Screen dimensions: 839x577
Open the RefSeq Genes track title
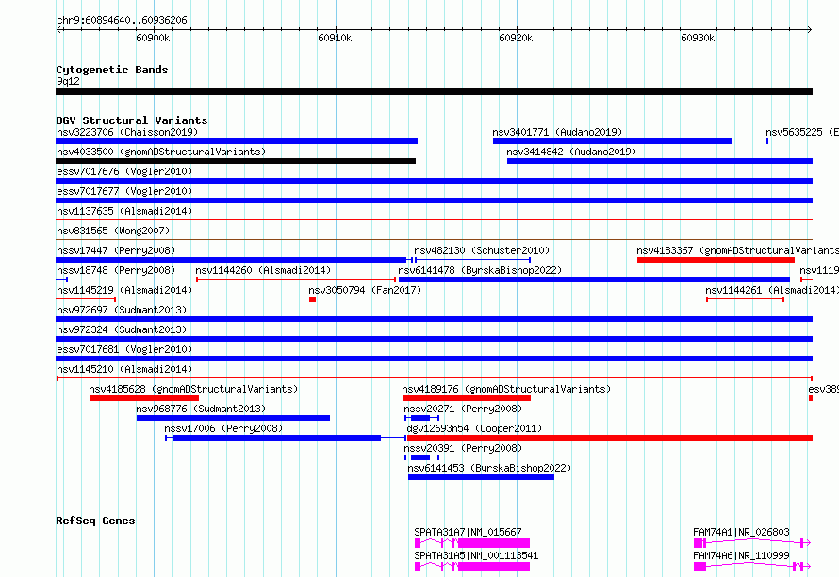pyautogui.click(x=95, y=521)
